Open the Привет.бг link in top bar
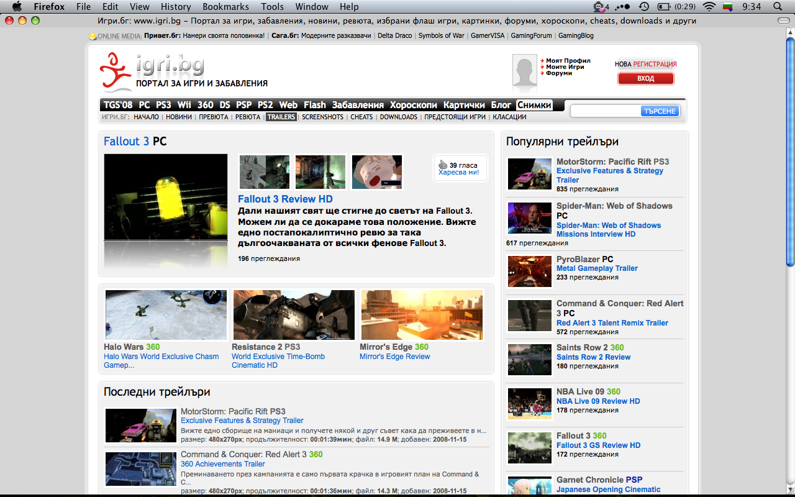The height and width of the screenshot is (497, 795). tap(162, 36)
